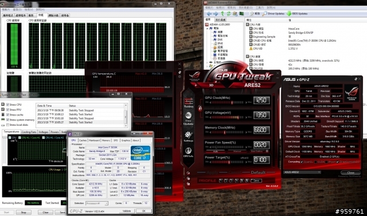Select GPU Tweak profile 1
Screen dimensions: 367x216
(x=221, y=181)
